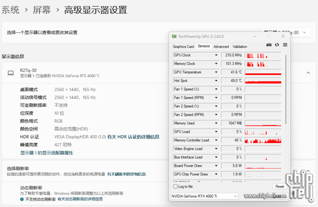The width and height of the screenshot is (318, 207).
Task: Click the Memory Controller Load 45 % value
Action: (x=232, y=140)
